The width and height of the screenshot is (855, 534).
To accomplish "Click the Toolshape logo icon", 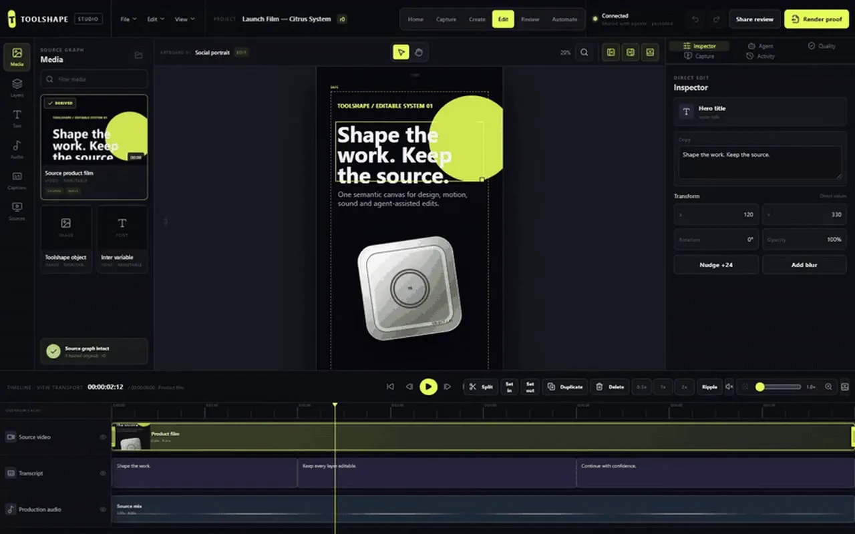I will pyautogui.click(x=12, y=19).
